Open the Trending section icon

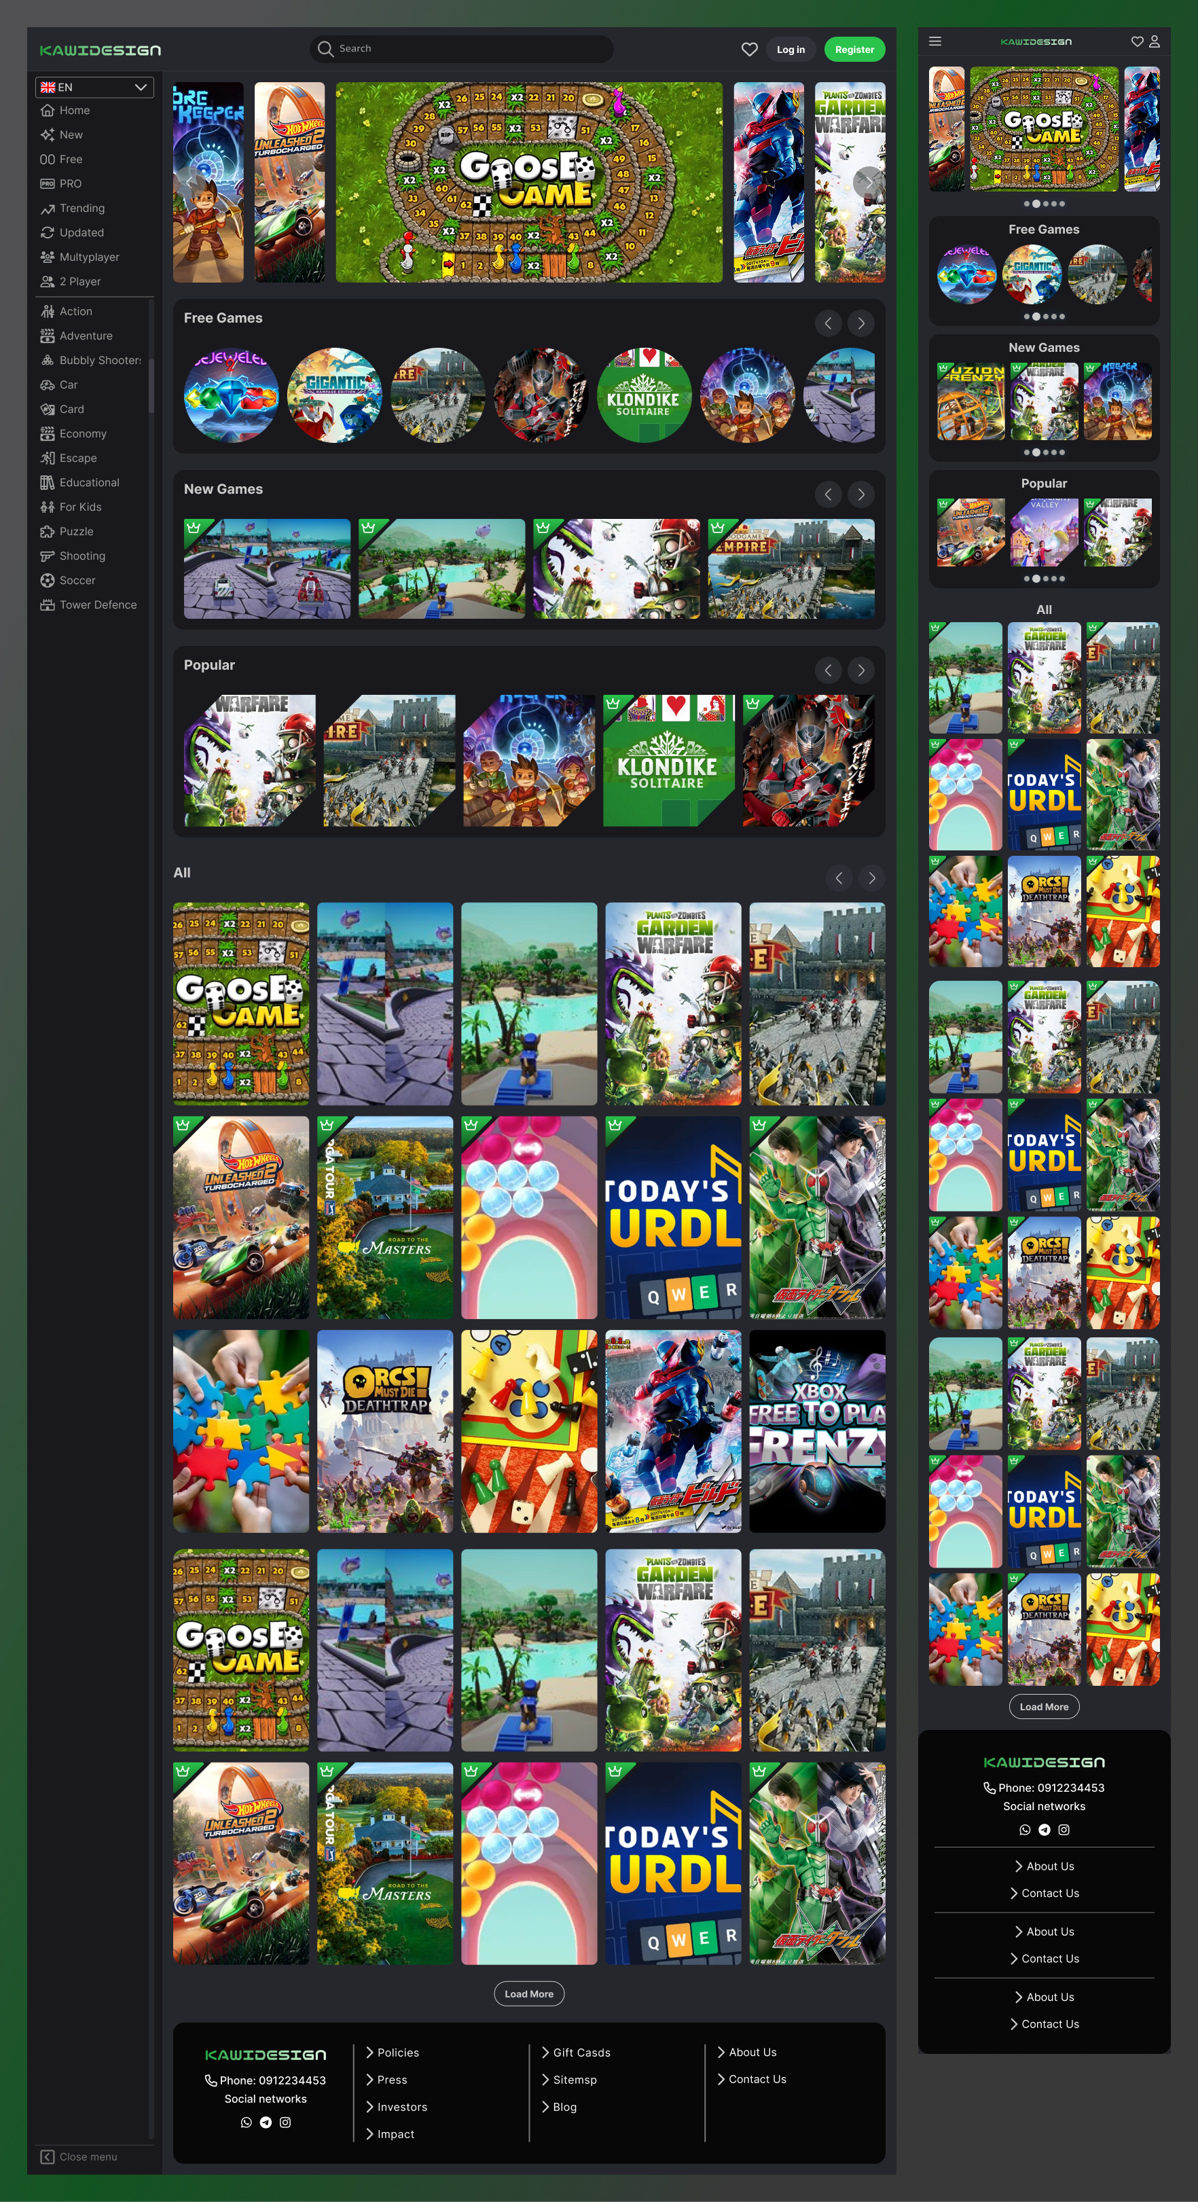49,208
